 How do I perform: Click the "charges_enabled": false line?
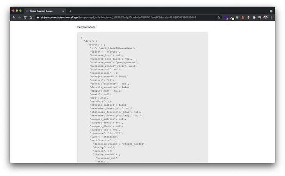[109, 76]
